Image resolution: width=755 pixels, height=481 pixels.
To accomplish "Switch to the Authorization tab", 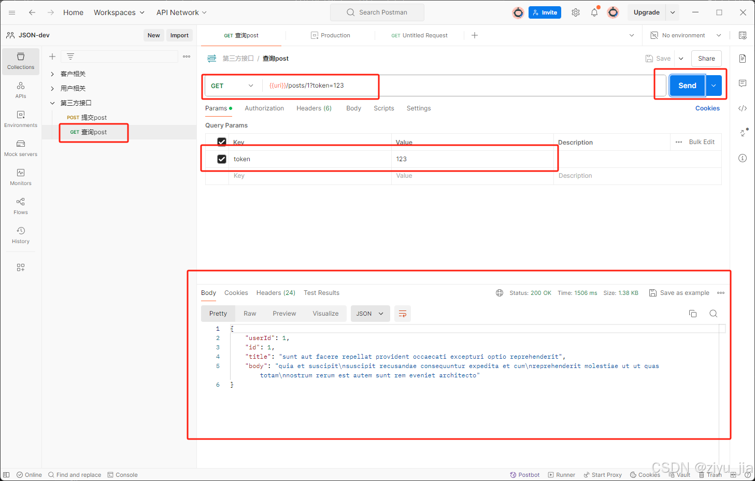I will [x=264, y=108].
